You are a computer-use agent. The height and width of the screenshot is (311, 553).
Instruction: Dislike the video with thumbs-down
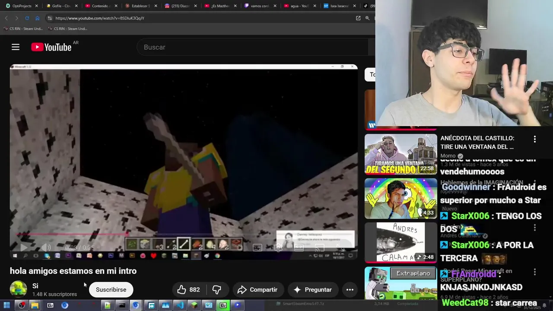(217, 289)
